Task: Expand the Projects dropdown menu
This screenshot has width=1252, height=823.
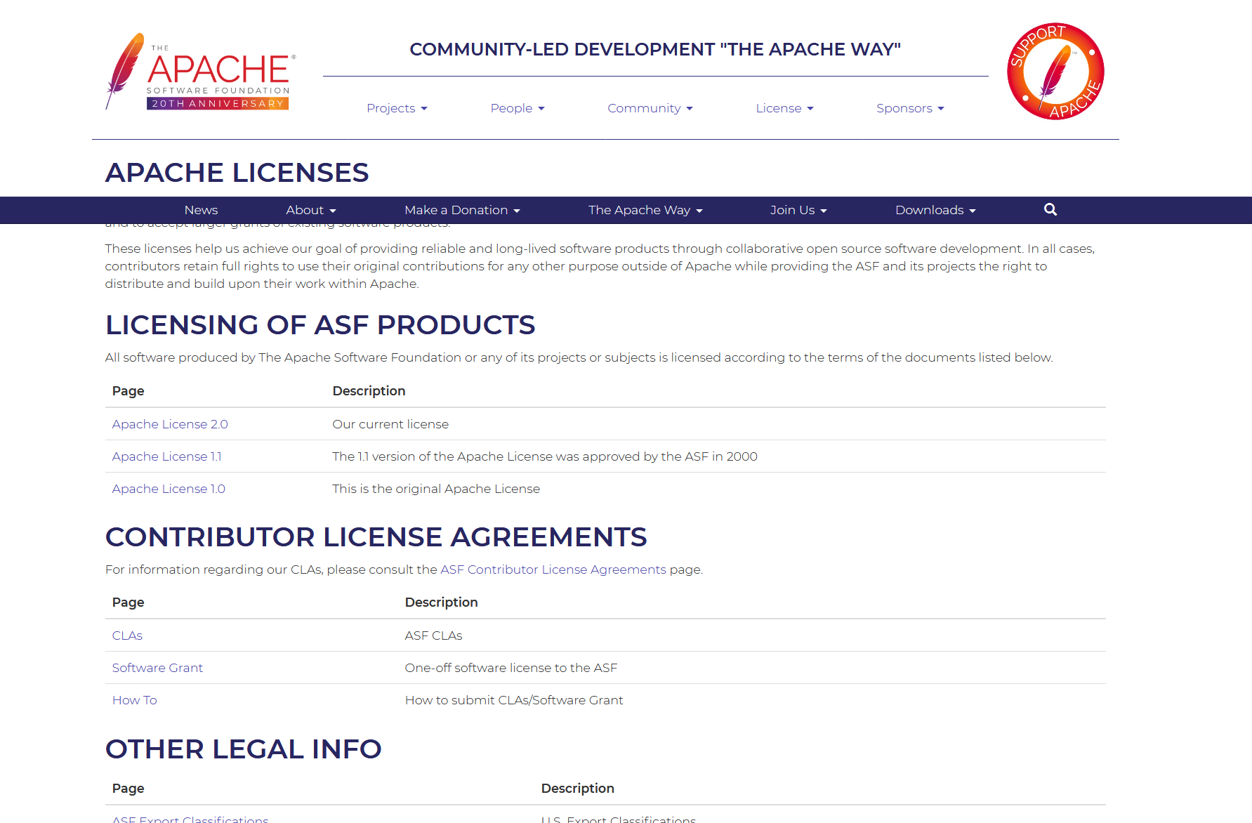Action: 397,108
